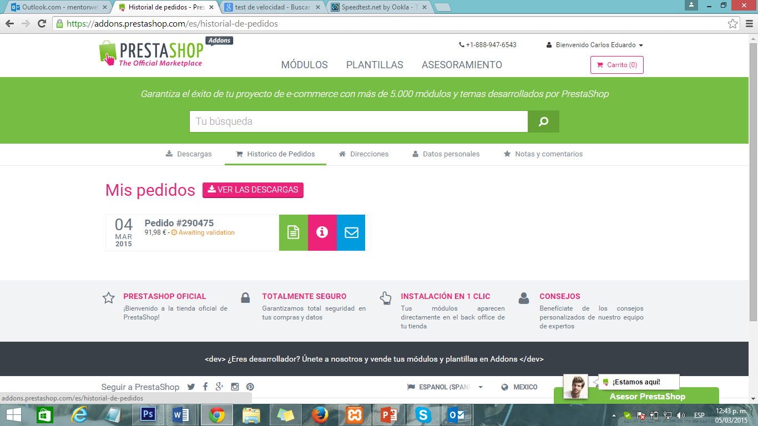Viewport: 758px width, 426px height.
Task: Click the developer join banner text
Action: (374, 359)
